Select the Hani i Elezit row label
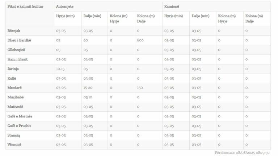Viewport: 278px width, 156px height. tap(17, 59)
